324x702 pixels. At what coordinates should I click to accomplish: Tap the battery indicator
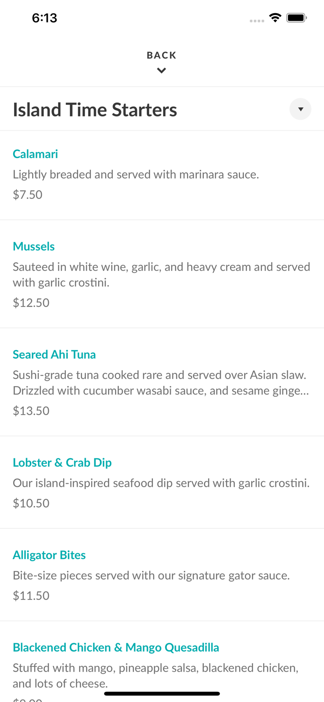[296, 17]
